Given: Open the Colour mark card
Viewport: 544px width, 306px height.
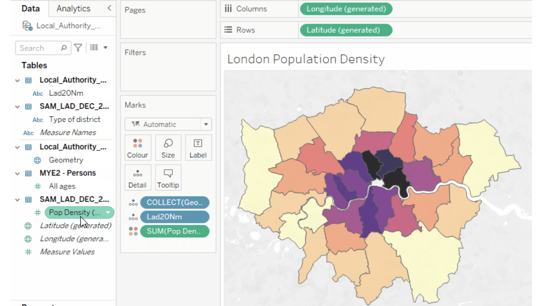Looking at the screenshot, I should tap(138, 148).
